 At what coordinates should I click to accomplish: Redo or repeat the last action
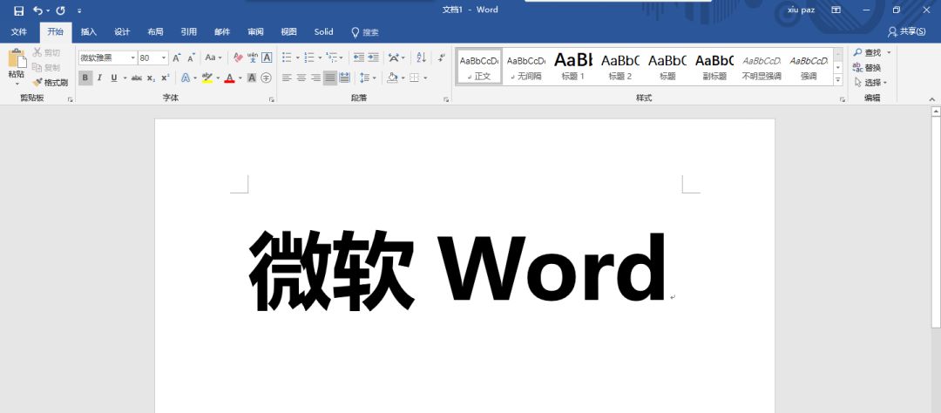click(61, 10)
